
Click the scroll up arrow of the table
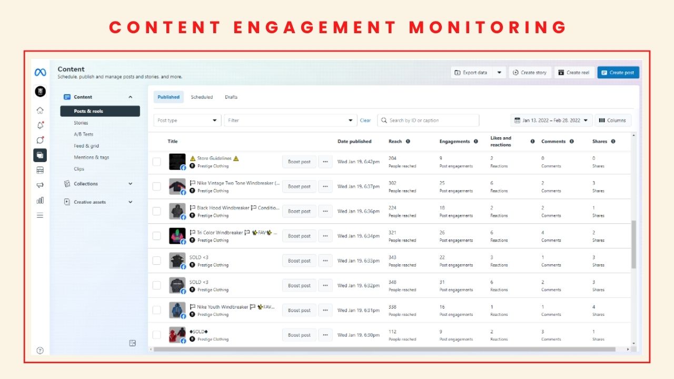coord(633,136)
